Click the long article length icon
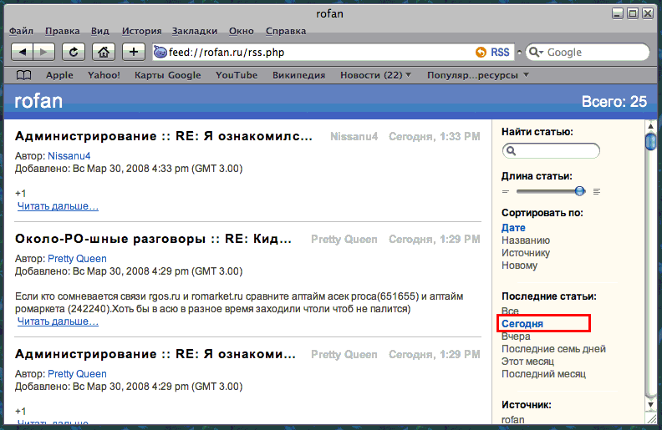 click(x=597, y=192)
